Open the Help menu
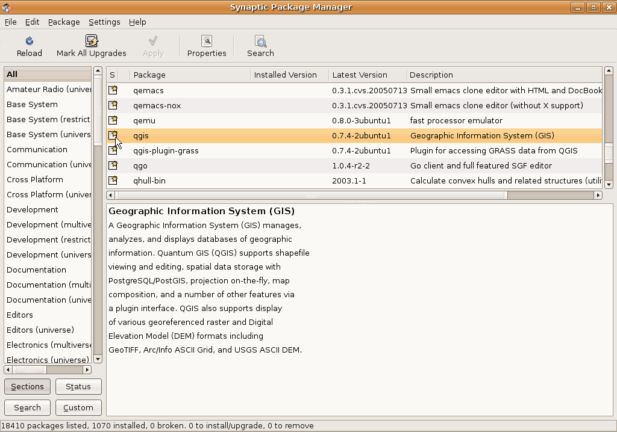Screen dimensions: 617x432 [x=137, y=22]
